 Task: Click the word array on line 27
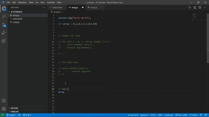(61, 92)
